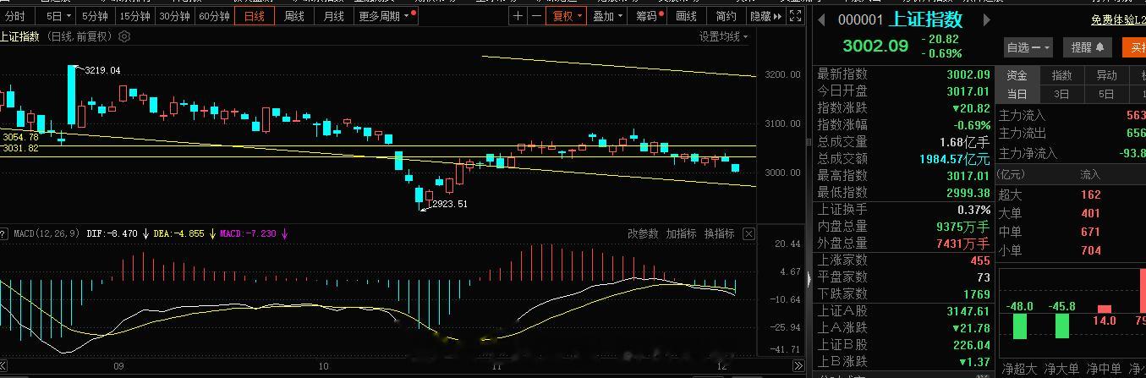Click 换指标 to change indicator
The height and width of the screenshot is (378, 1146).
click(x=719, y=233)
